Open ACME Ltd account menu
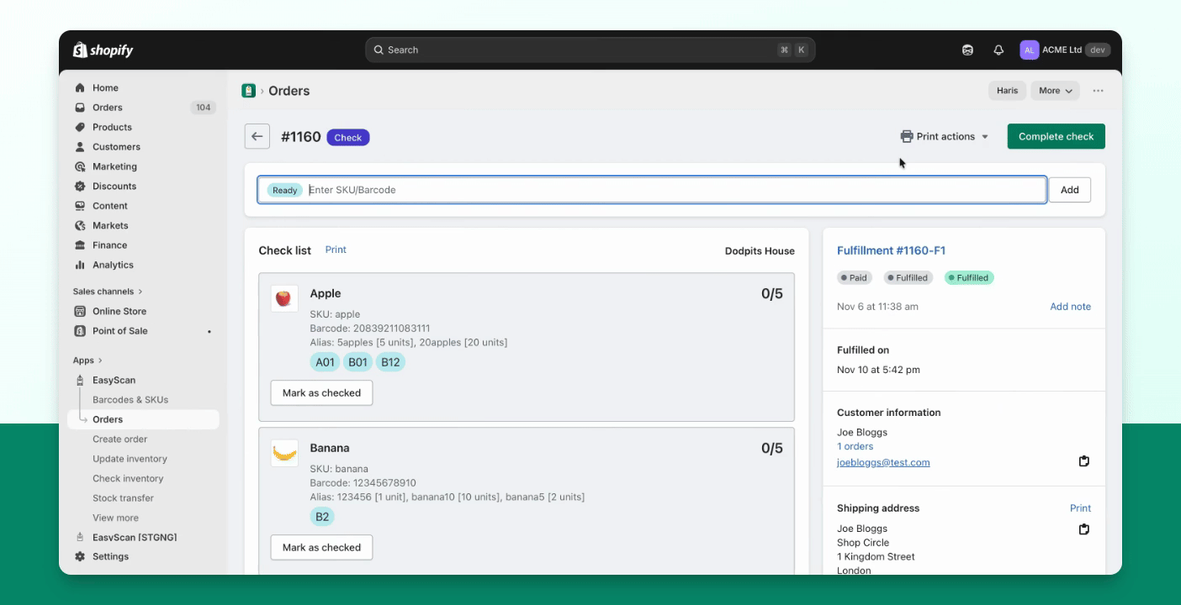Screen dimensions: 1181x605 click(x=1065, y=50)
